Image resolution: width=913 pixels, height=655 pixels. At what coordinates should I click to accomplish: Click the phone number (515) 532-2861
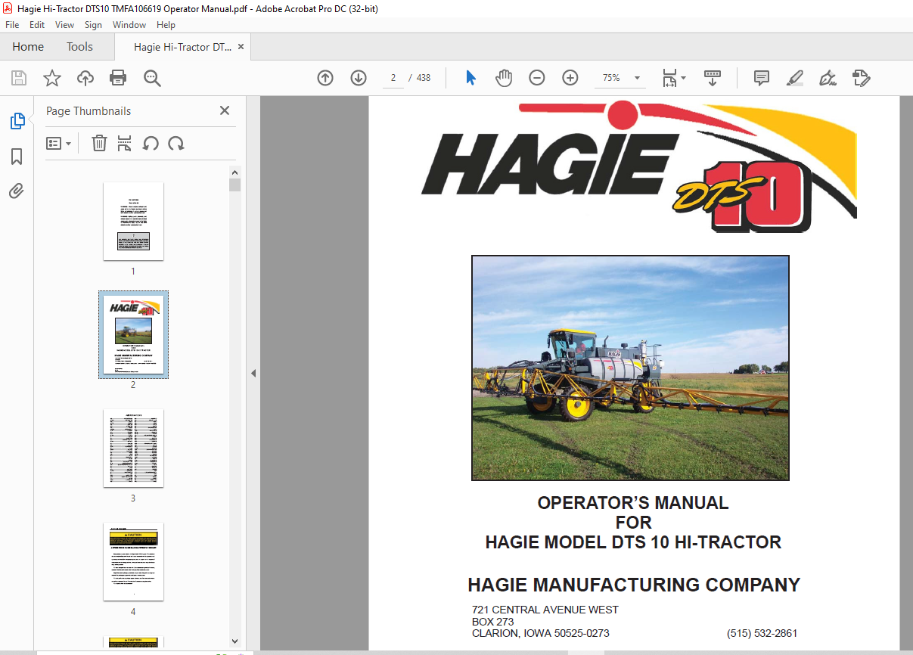point(762,633)
